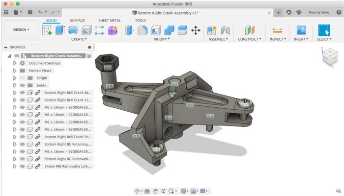Switch to the SURFACE tab
Viewport: 344px width, 196px height.
pyautogui.click(x=77, y=21)
